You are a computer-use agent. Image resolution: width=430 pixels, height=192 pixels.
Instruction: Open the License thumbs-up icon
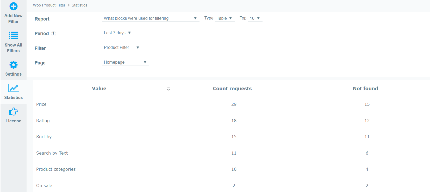point(14,112)
